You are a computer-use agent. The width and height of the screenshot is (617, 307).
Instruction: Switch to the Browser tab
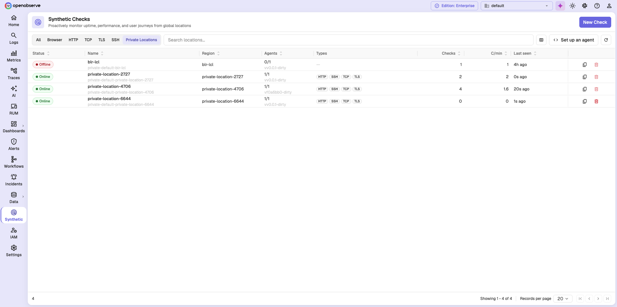tap(55, 40)
